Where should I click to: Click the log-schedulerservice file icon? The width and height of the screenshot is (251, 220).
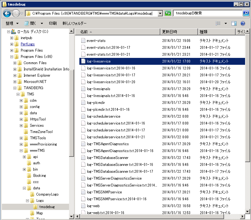pyautogui.click(x=83, y=116)
